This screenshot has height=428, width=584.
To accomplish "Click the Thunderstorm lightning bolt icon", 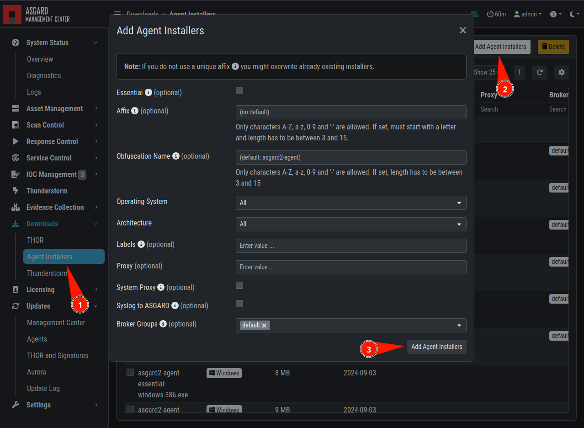I will 16,191.
